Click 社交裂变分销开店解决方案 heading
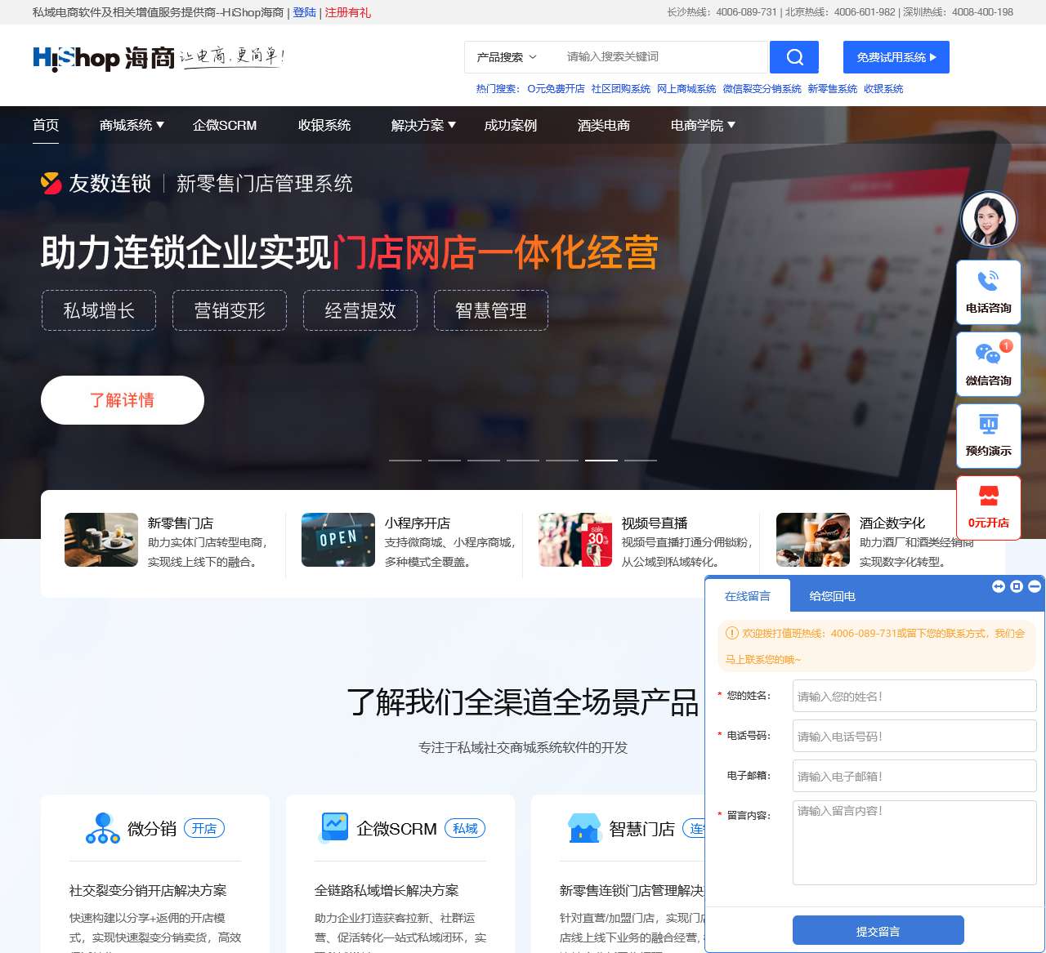1046x953 pixels. pos(148,890)
